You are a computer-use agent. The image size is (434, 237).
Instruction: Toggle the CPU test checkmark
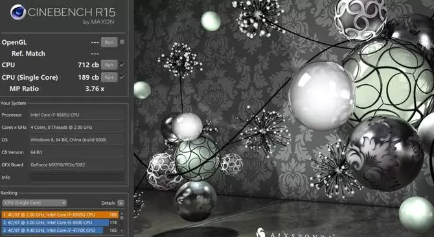click(122, 65)
